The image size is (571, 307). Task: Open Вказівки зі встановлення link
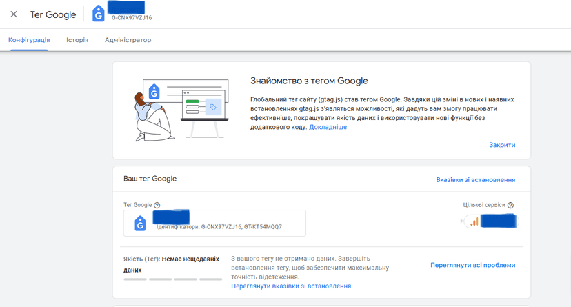pyautogui.click(x=476, y=180)
